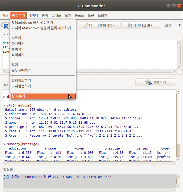Viewport: 183px width, 192px height.
Task: Click messages pane scroll right arrow
Action: click(x=174, y=190)
